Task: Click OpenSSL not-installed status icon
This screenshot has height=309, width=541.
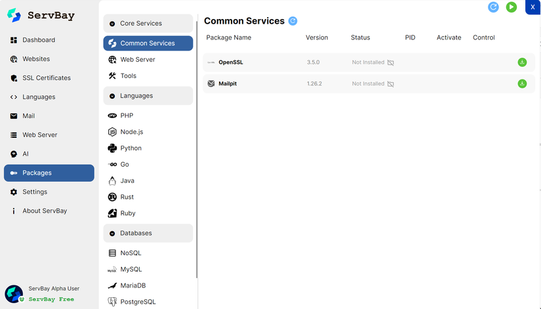Action: click(x=391, y=62)
